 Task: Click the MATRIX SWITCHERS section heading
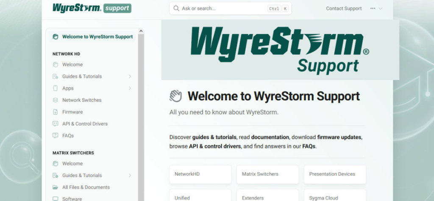pyautogui.click(x=73, y=153)
